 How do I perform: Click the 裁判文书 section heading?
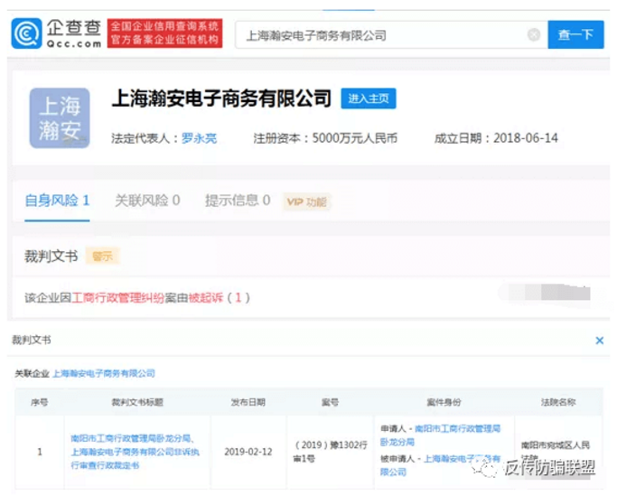click(x=51, y=257)
